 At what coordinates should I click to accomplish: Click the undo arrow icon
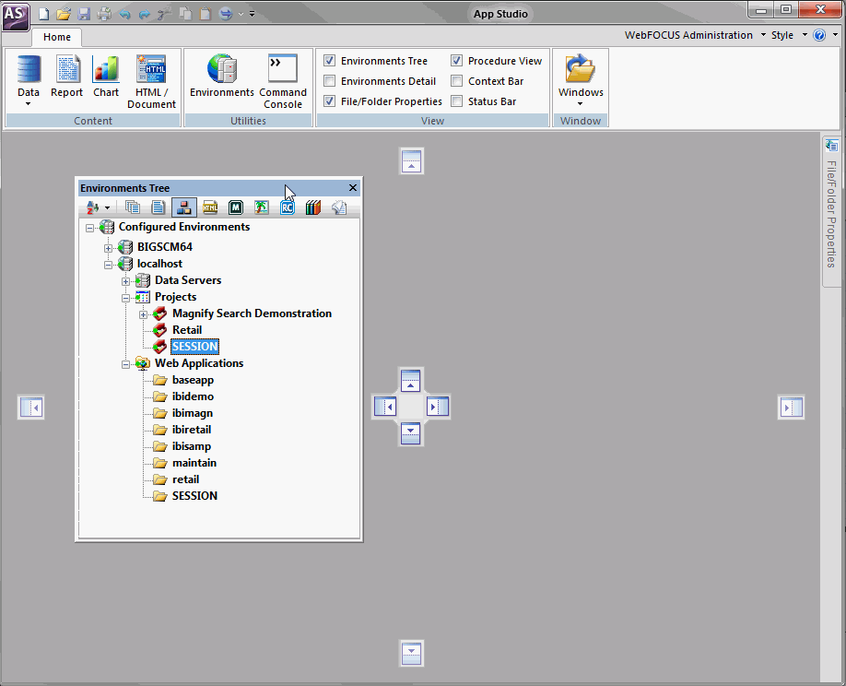(x=124, y=14)
